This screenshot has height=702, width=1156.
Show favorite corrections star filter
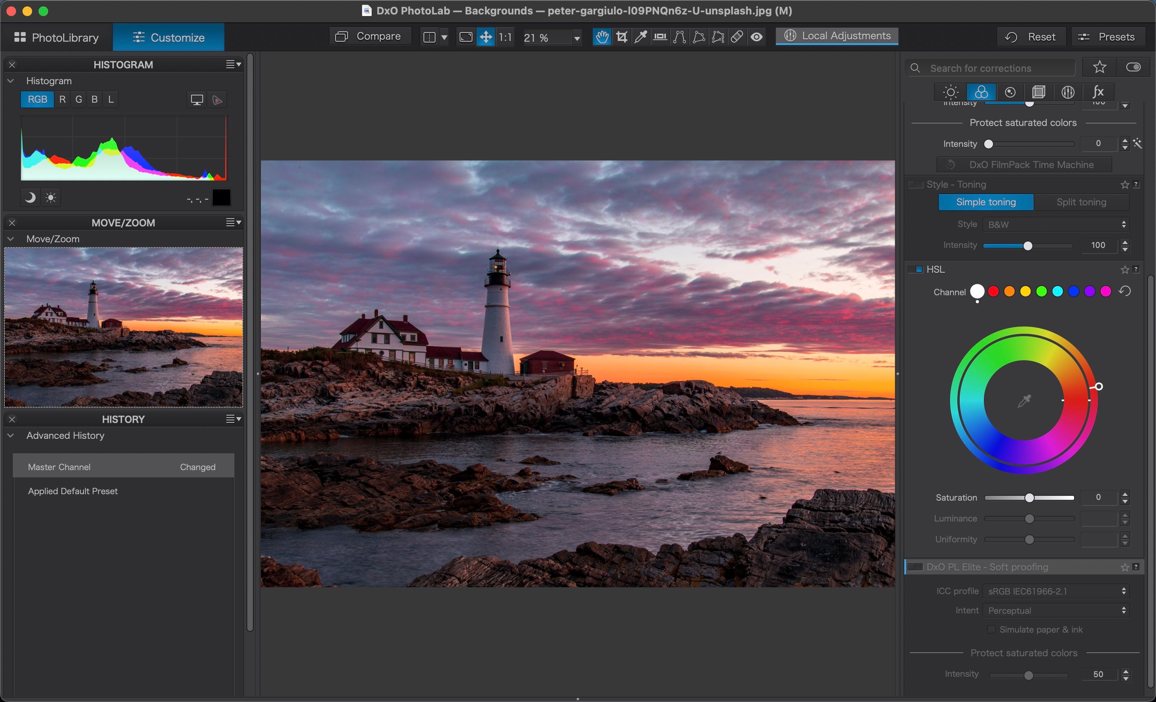pos(1099,67)
